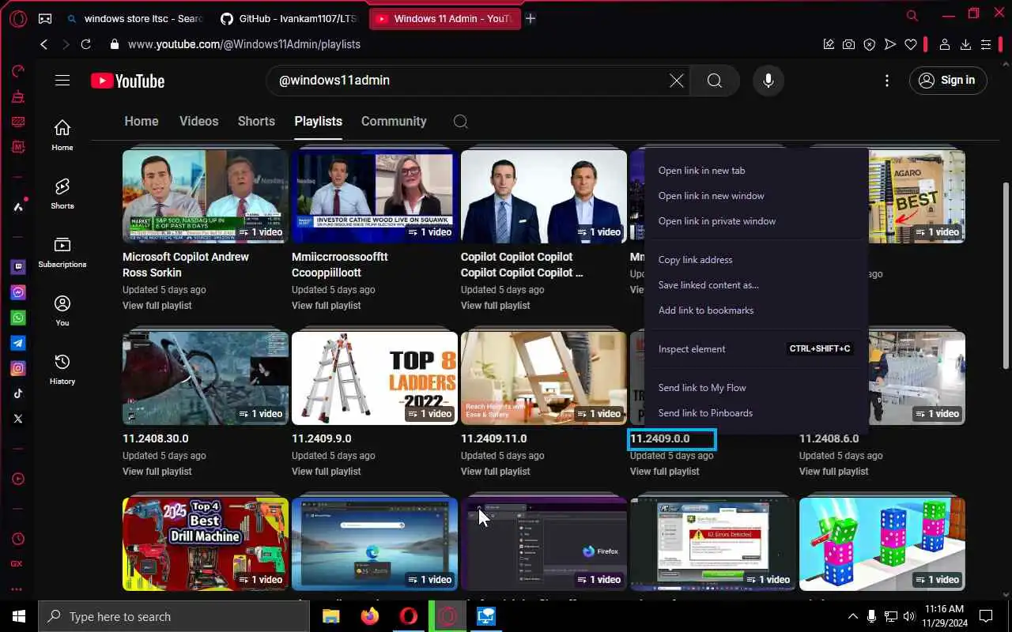
Task: Open the 11.2408.30.0 playlist title
Action: [156, 438]
